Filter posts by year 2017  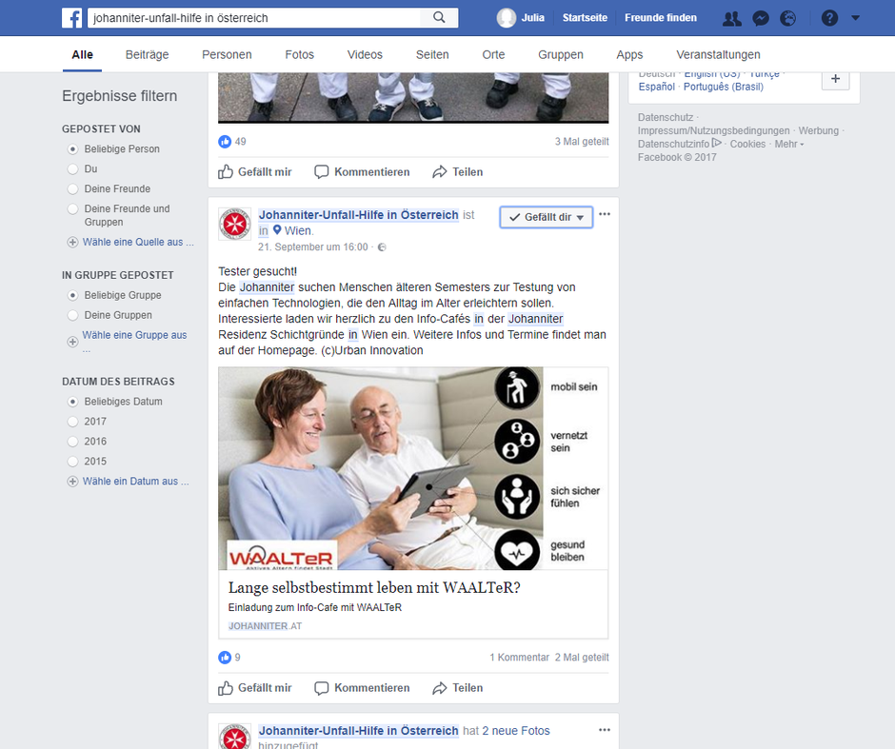coord(72,422)
